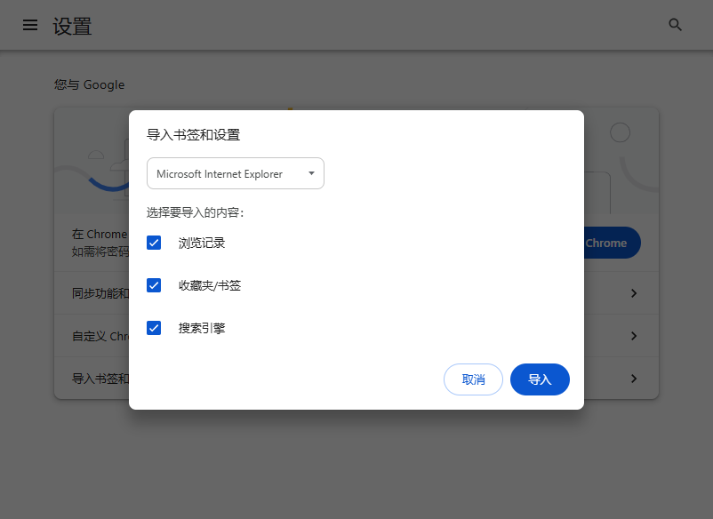This screenshot has width=713, height=519.
Task: Click the 搜索引擎 label text
Action: [x=202, y=328]
